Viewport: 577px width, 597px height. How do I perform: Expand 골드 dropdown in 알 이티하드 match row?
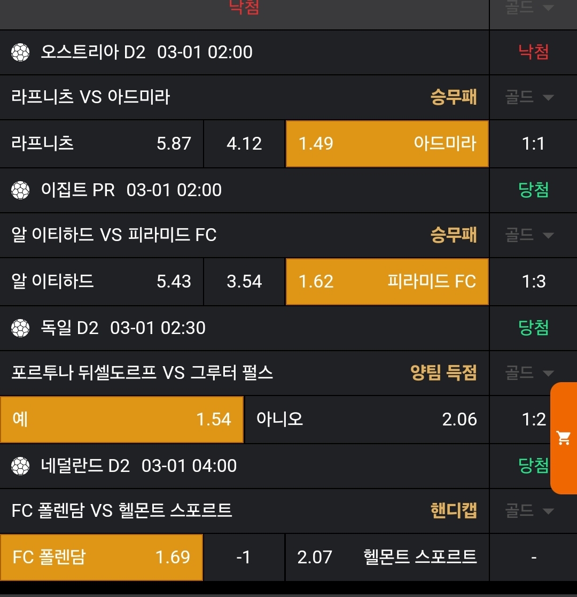pos(529,235)
